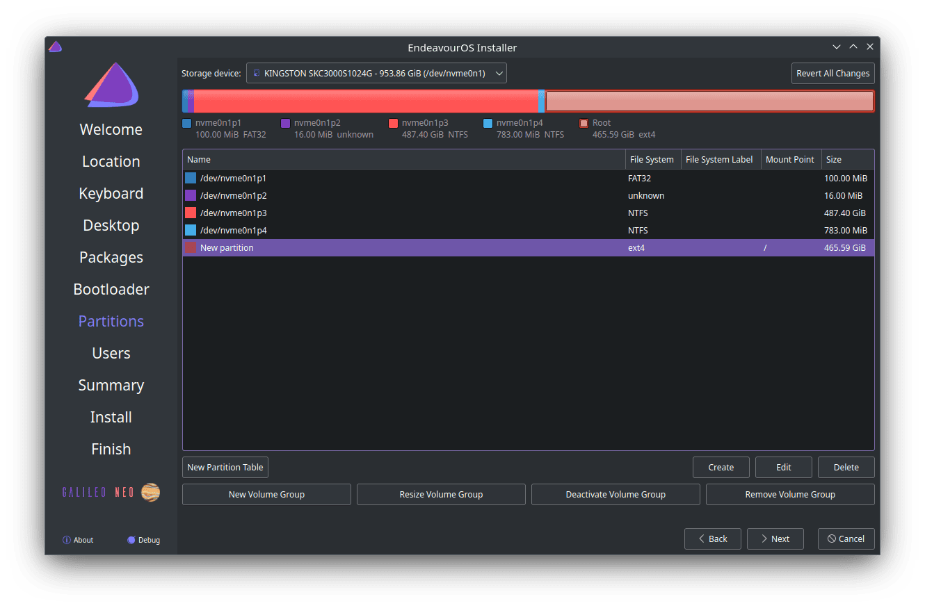Open the Location step
Image resolution: width=925 pixels, height=608 pixels.
coord(111,161)
